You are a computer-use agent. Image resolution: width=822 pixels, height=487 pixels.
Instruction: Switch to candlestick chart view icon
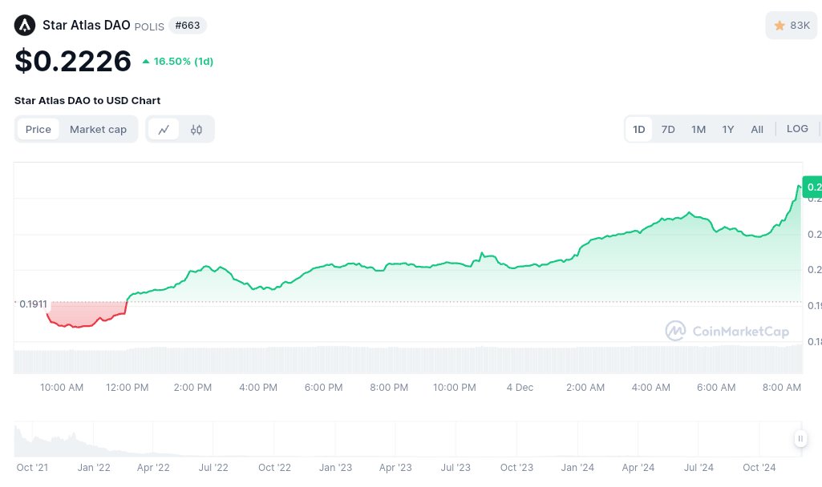coord(196,129)
